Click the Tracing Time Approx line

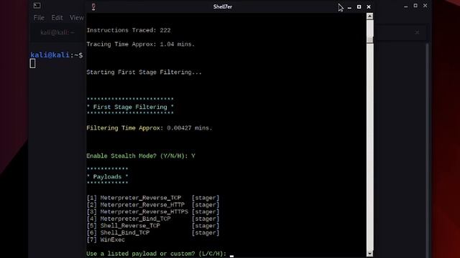(x=141, y=44)
